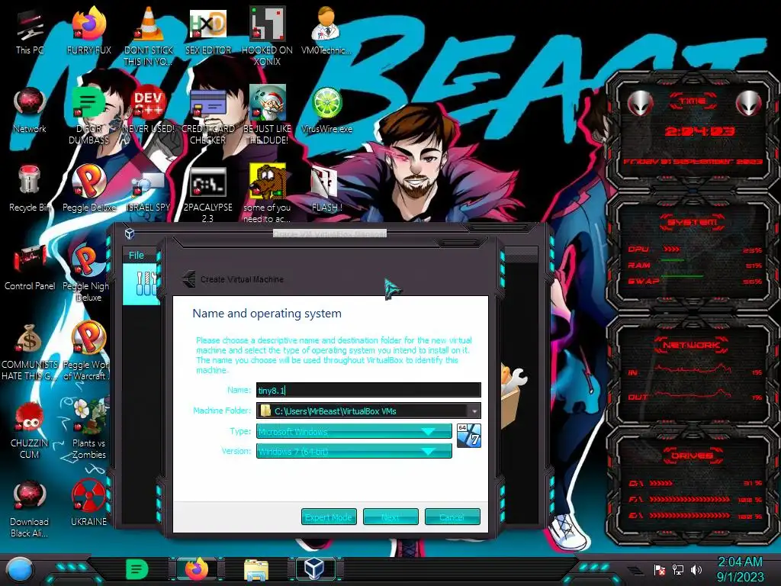The image size is (781, 586).
Task: Open Download Black Ali... shortcut
Action: 30,508
